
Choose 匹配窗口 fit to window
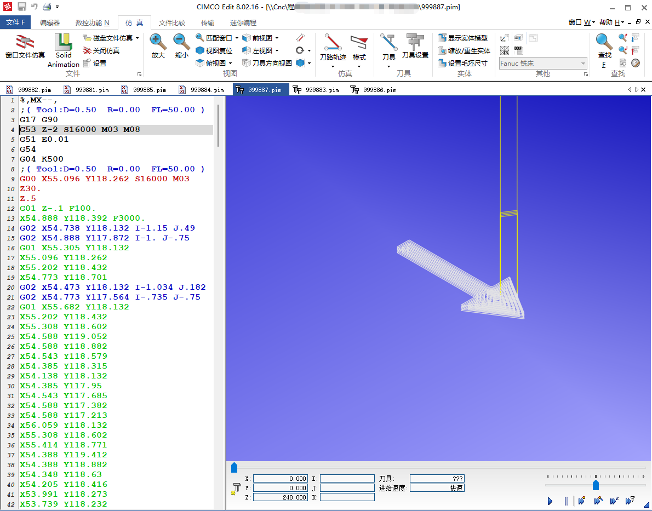point(214,38)
